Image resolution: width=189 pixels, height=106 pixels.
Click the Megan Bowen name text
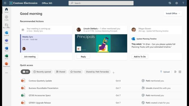coord(145,29)
